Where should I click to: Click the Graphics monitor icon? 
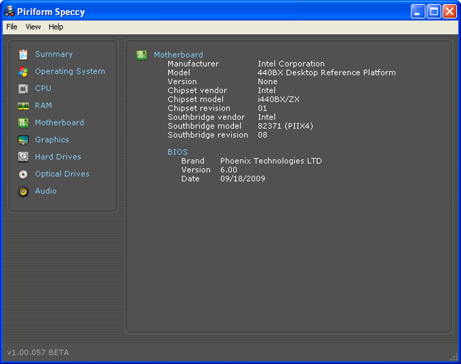(x=23, y=140)
